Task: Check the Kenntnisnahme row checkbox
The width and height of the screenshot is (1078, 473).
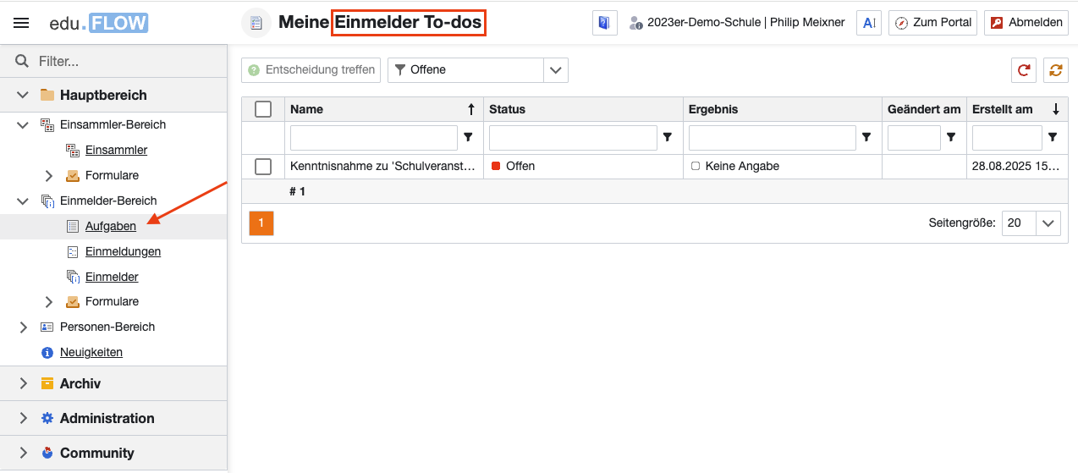Action: click(263, 167)
